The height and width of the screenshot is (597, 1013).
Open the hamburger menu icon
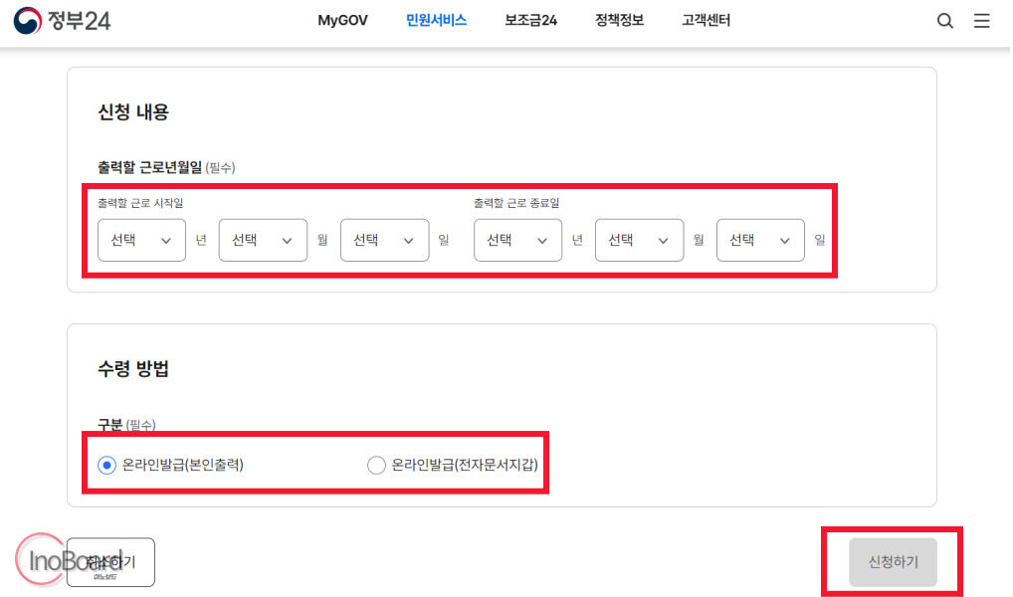point(982,21)
